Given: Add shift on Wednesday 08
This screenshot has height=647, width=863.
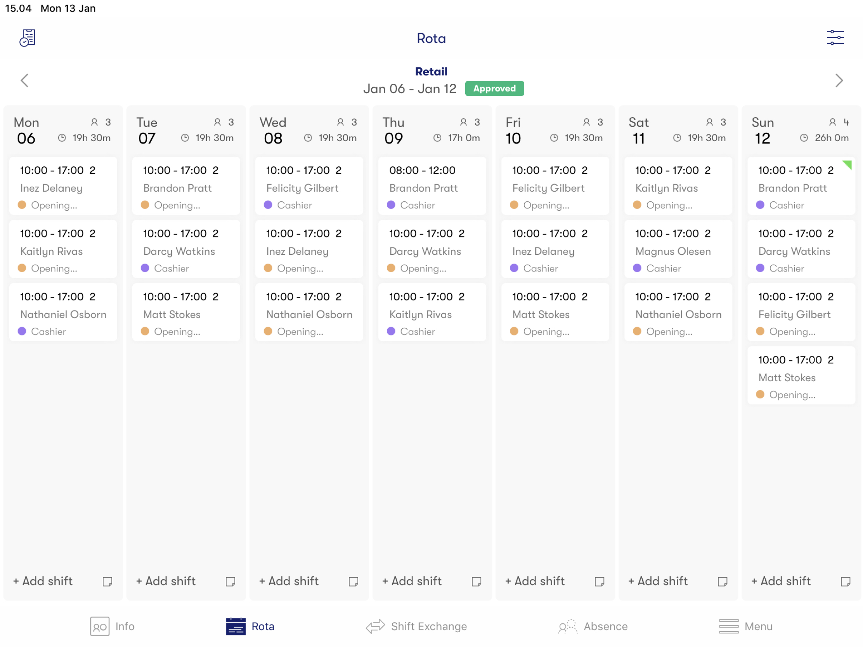Looking at the screenshot, I should point(289,581).
